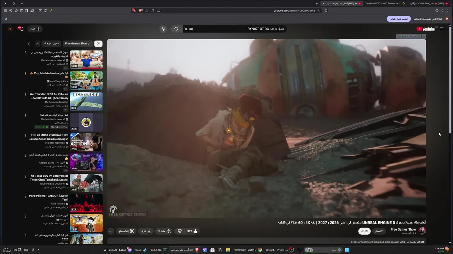Navigate forward in browser history
Viewport: 453px width, 254px height.
[442, 11]
